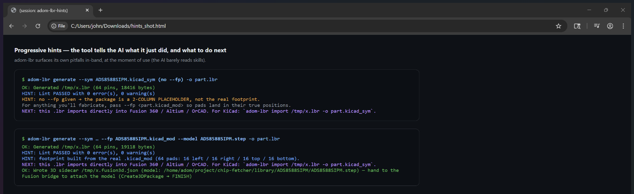This screenshot has width=634, height=194.
Task: Click the browser back arrow
Action: [11, 26]
